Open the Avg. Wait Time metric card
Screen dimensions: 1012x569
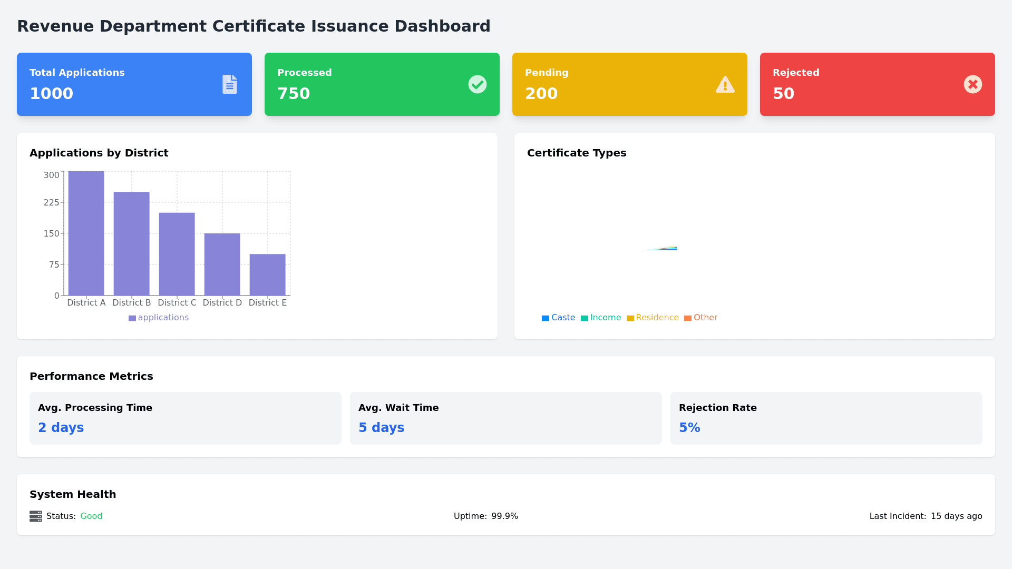coord(506,418)
